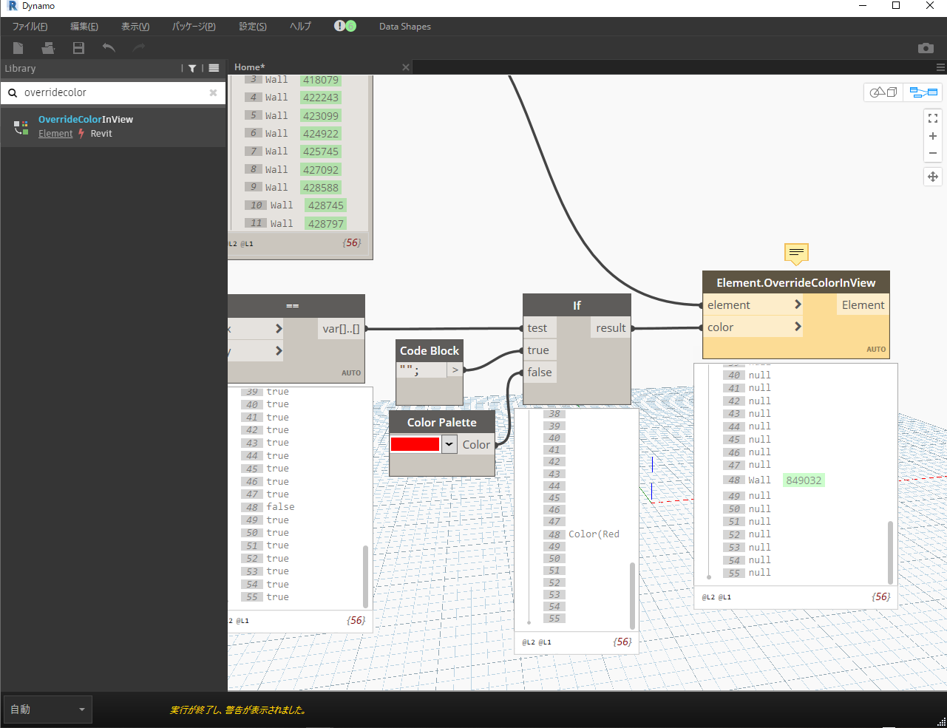Click the camera export image icon
The height and width of the screenshot is (728, 947).
pyautogui.click(x=926, y=48)
